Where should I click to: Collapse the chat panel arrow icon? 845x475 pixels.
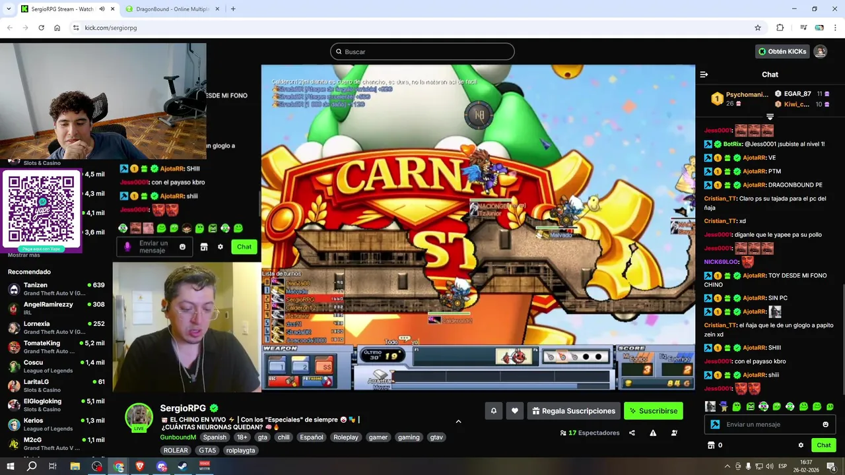coord(704,75)
